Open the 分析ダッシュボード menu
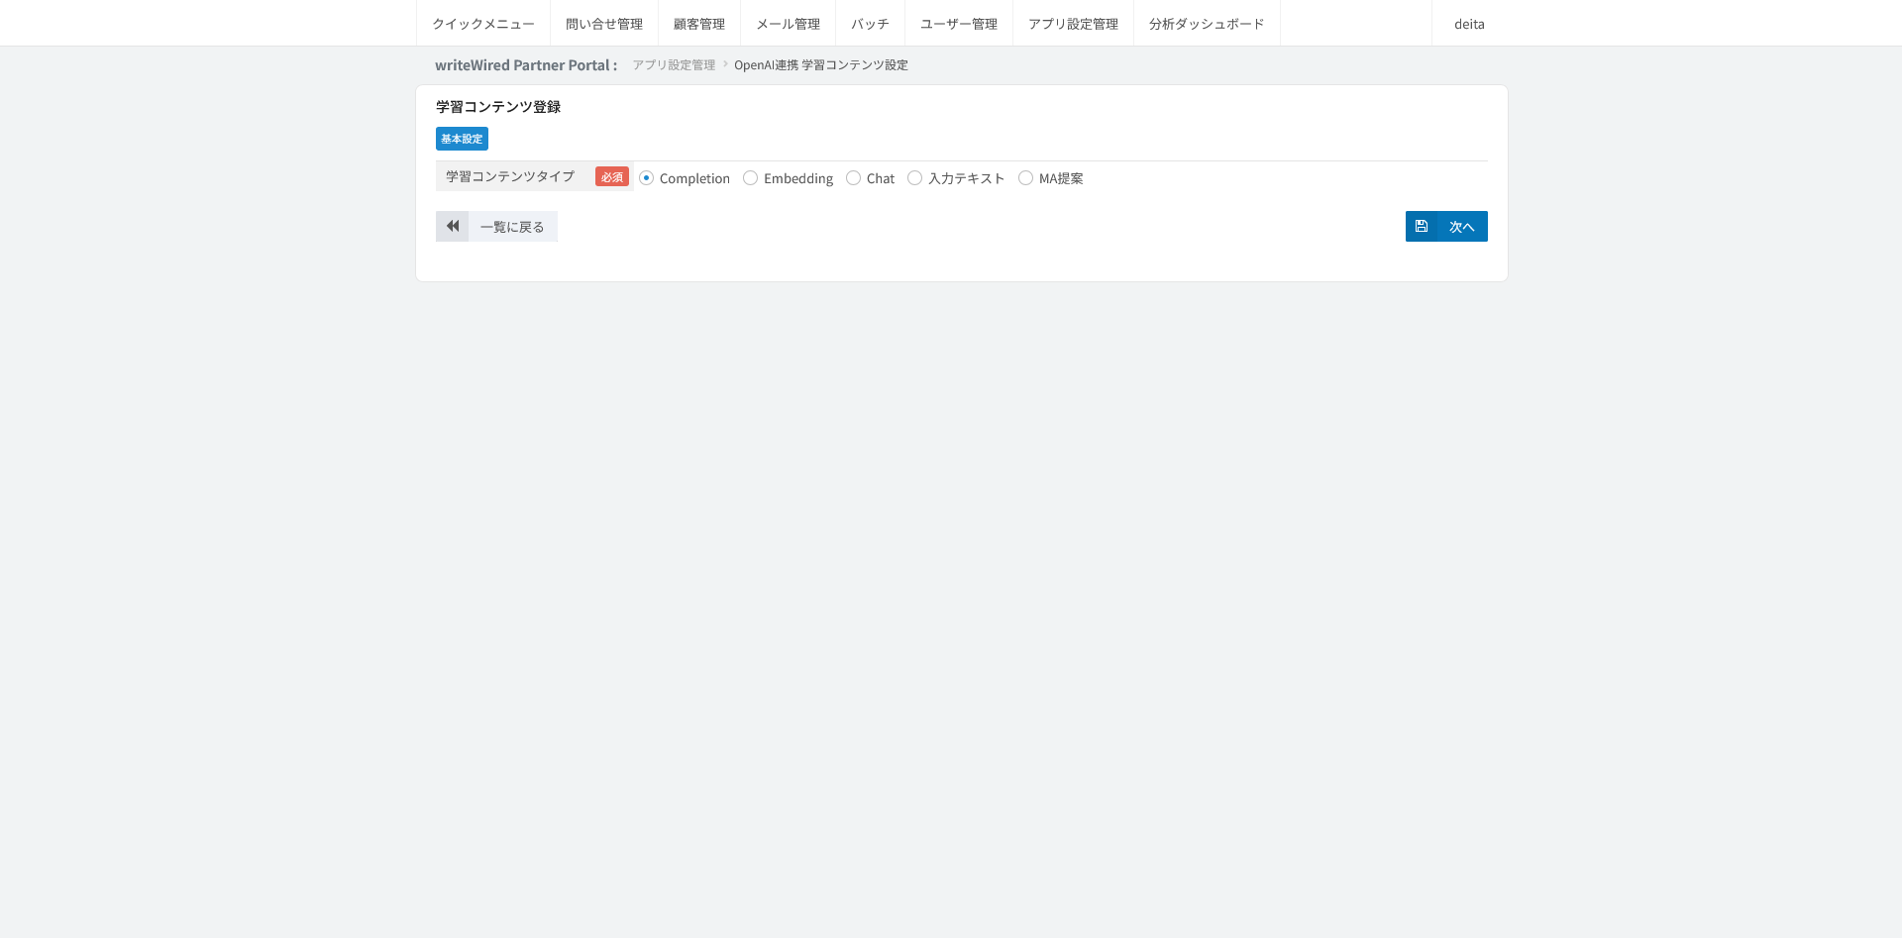The image size is (1902, 938). (x=1207, y=24)
